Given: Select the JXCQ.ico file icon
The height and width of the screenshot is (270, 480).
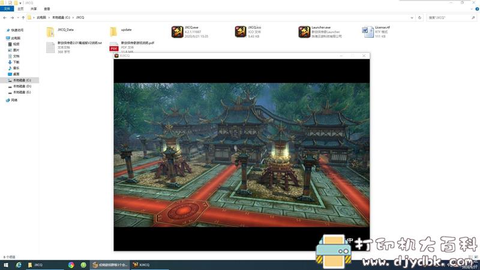Looking at the screenshot, I should (x=241, y=32).
